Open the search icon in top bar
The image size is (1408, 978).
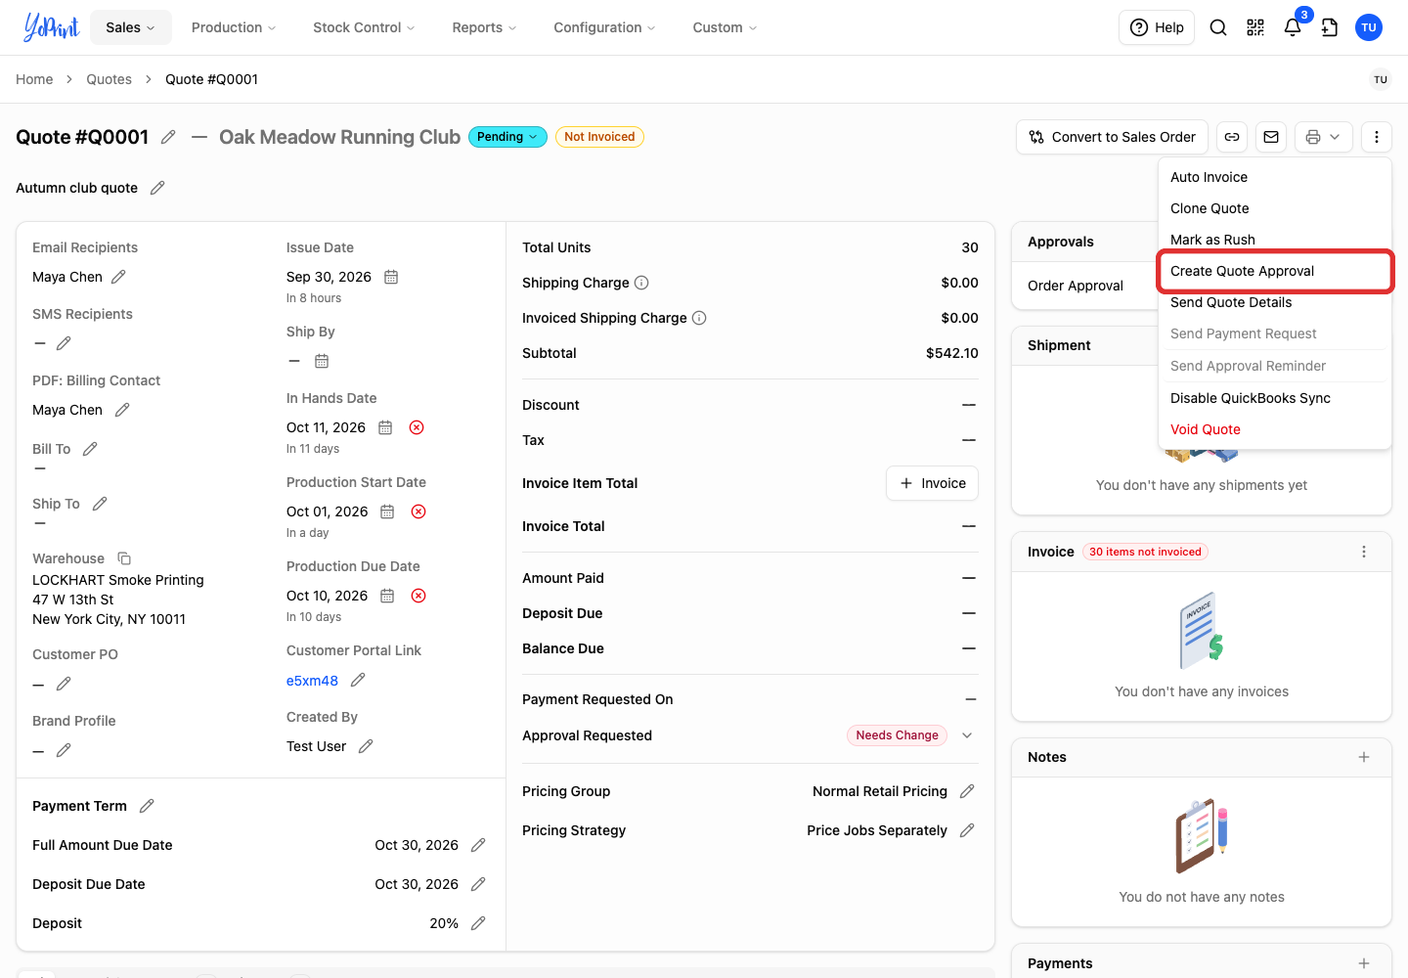point(1218,27)
